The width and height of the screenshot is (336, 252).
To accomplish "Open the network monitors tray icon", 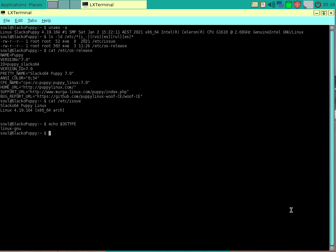I will 280,5.
